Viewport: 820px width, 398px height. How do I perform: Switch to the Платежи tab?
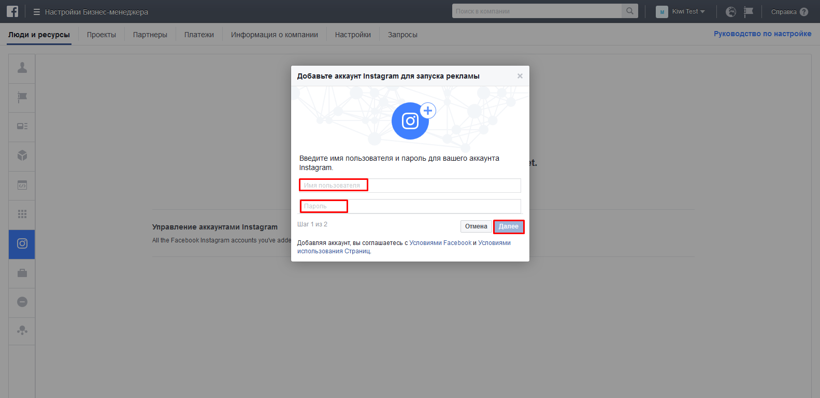199,35
